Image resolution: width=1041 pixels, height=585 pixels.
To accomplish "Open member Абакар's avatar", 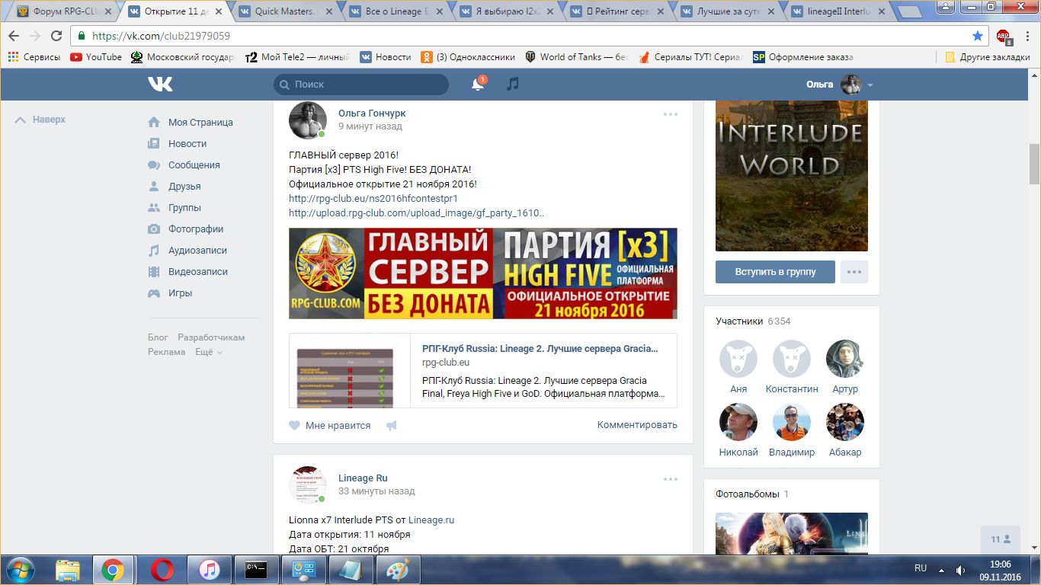I will click(x=844, y=422).
